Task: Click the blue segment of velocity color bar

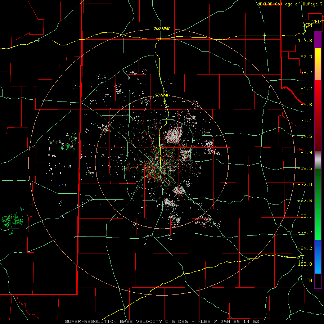Action: 318,257
